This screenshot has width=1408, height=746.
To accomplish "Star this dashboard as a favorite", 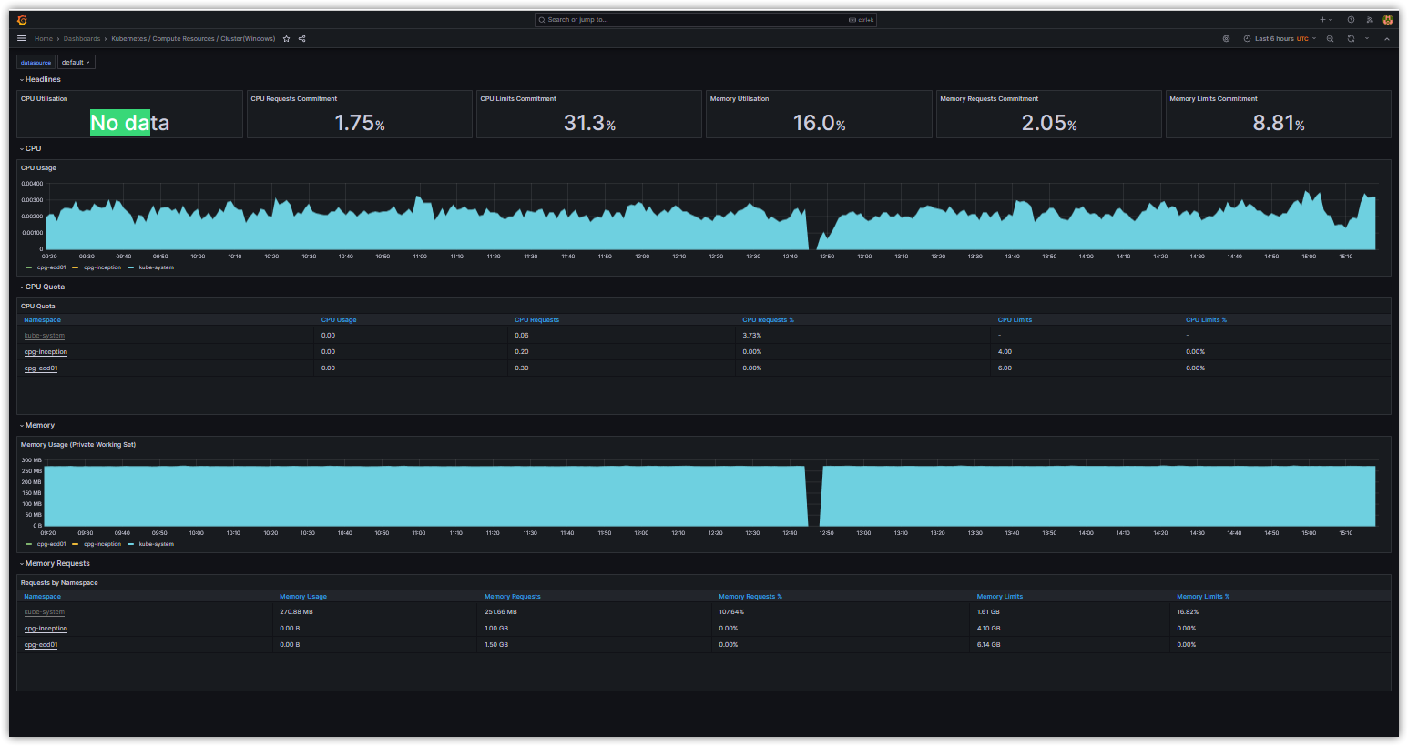I will pyautogui.click(x=286, y=38).
